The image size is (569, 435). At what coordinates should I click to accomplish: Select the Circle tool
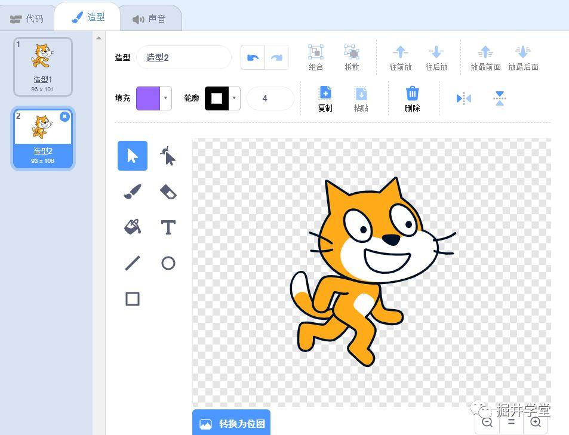168,263
